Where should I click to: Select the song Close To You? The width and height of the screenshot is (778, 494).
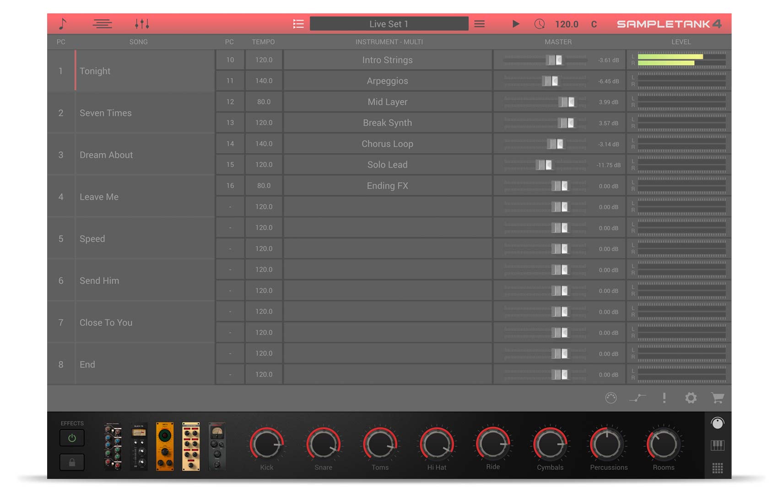coord(106,322)
